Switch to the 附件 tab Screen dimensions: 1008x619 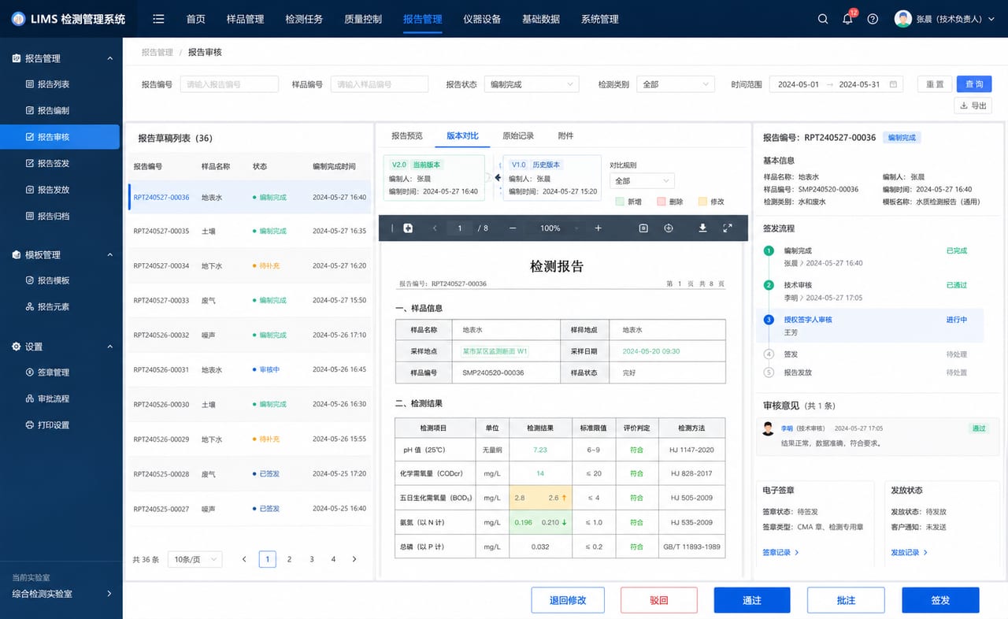[565, 135]
